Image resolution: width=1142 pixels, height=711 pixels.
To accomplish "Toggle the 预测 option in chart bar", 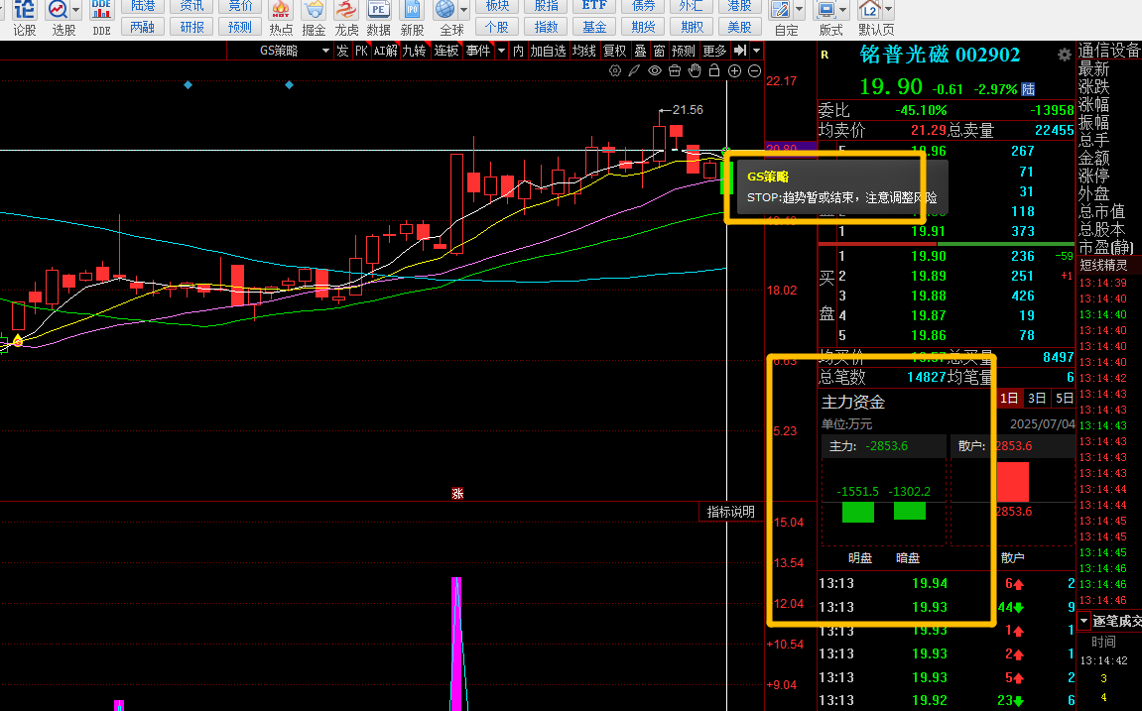I will pyautogui.click(x=684, y=51).
